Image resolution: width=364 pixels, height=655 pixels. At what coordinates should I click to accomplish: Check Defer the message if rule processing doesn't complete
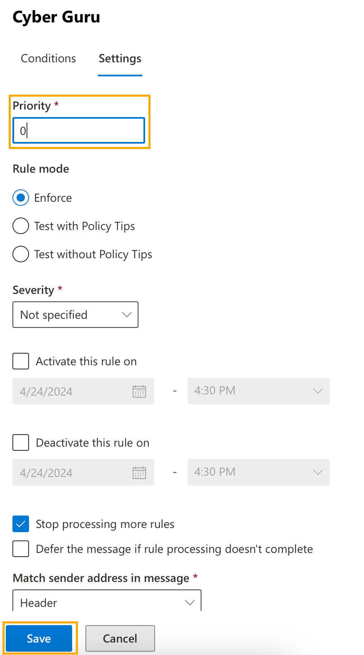(x=20, y=549)
